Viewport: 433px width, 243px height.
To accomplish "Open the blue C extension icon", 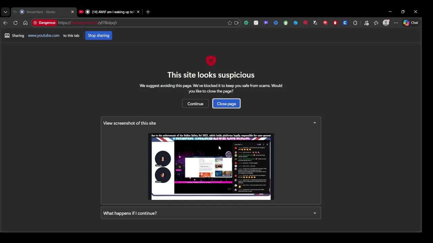I will (345, 23).
